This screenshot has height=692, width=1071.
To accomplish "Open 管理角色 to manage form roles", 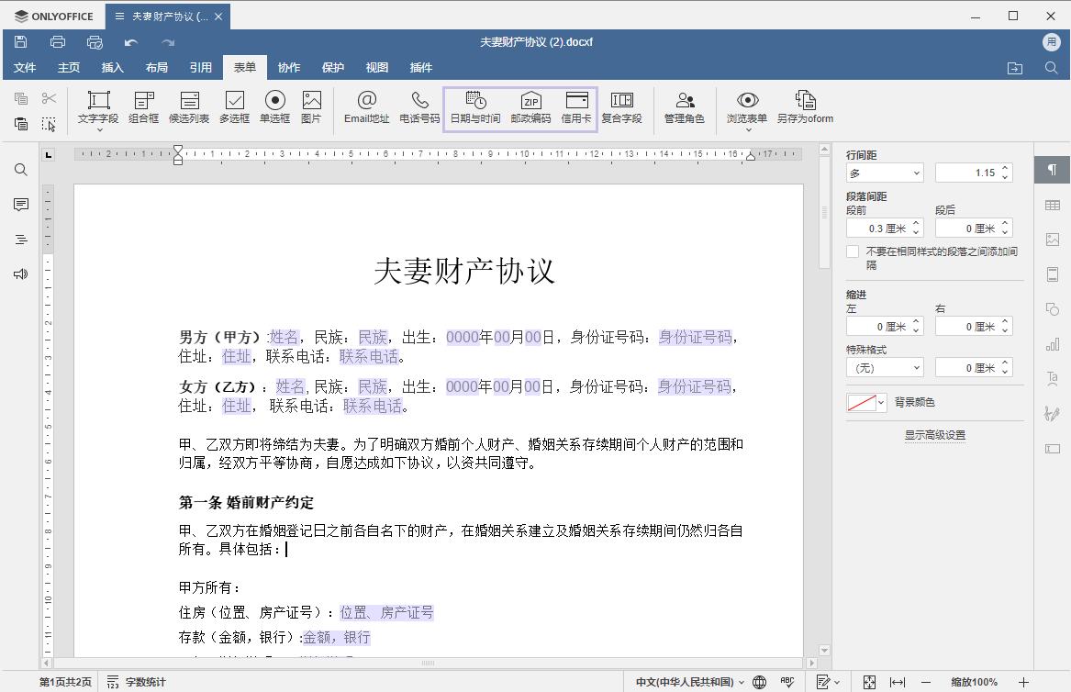I will pyautogui.click(x=685, y=107).
